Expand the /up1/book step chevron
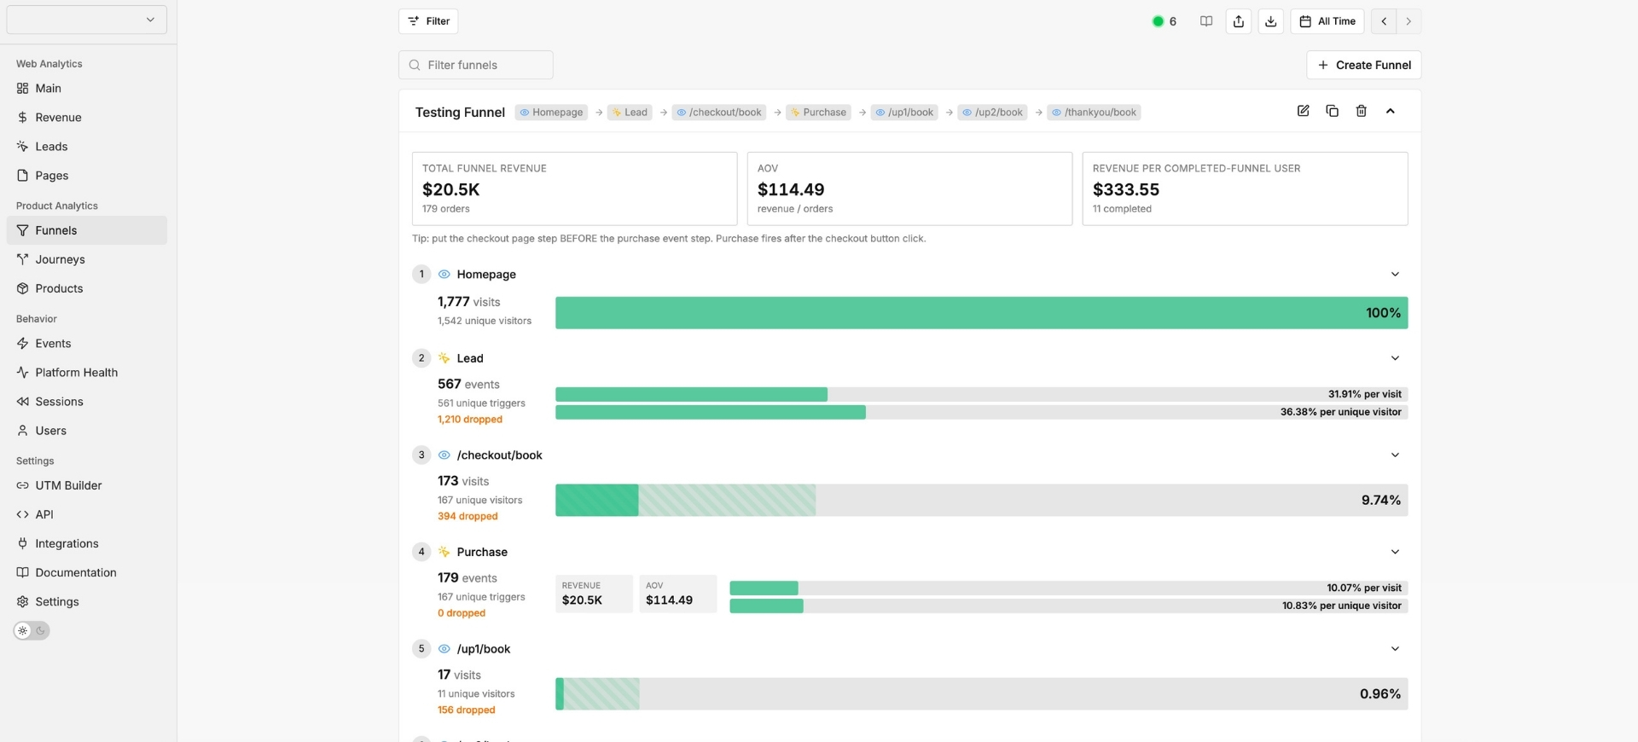The height and width of the screenshot is (742, 1638). pyautogui.click(x=1395, y=649)
